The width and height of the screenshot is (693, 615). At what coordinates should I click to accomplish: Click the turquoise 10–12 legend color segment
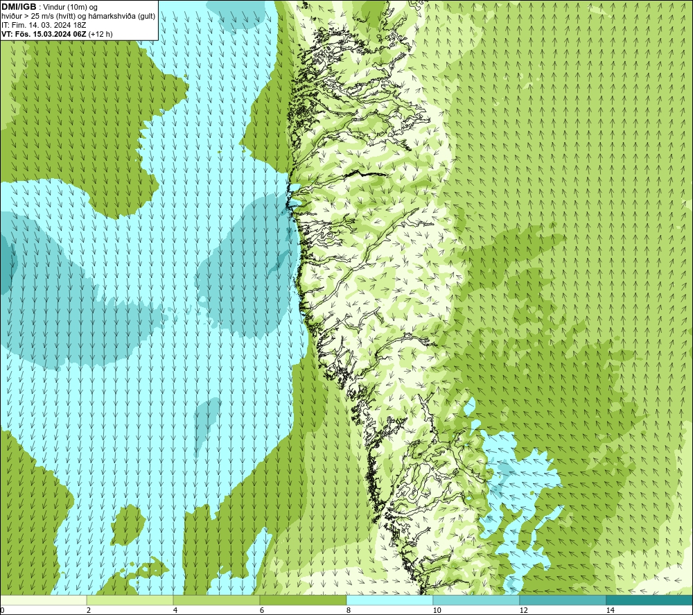pyautogui.click(x=477, y=600)
